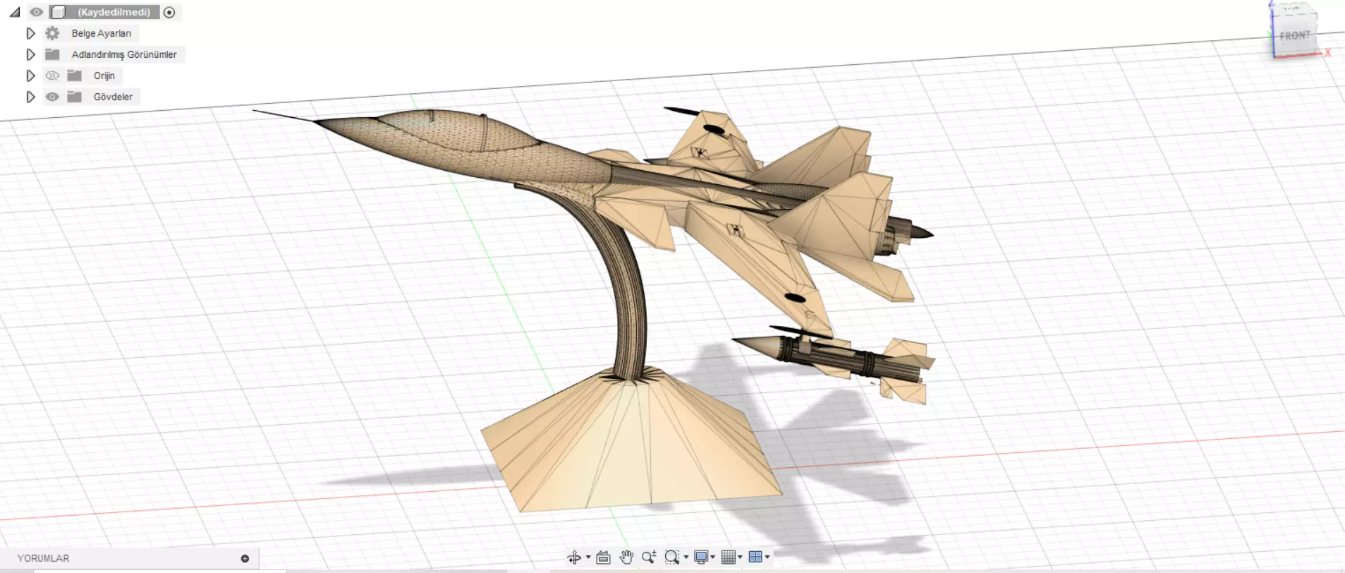The width and height of the screenshot is (1345, 573).
Task: Open the Grid and Snaps dropdown arrow
Action: [740, 557]
